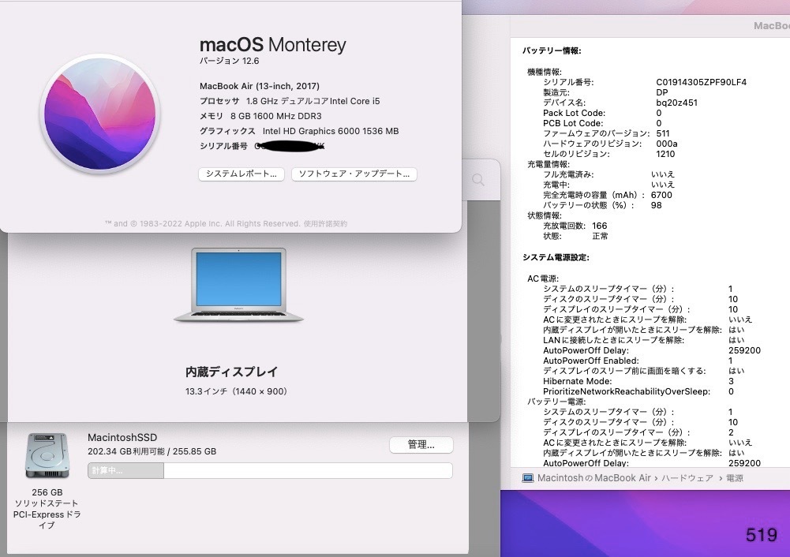Click the 'バッテリー情報:' heading
This screenshot has height=557, width=790.
click(552, 50)
